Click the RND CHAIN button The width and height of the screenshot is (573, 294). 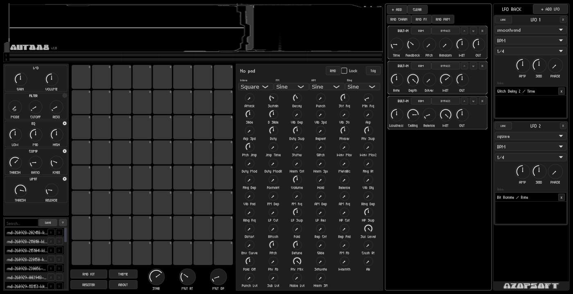(399, 19)
